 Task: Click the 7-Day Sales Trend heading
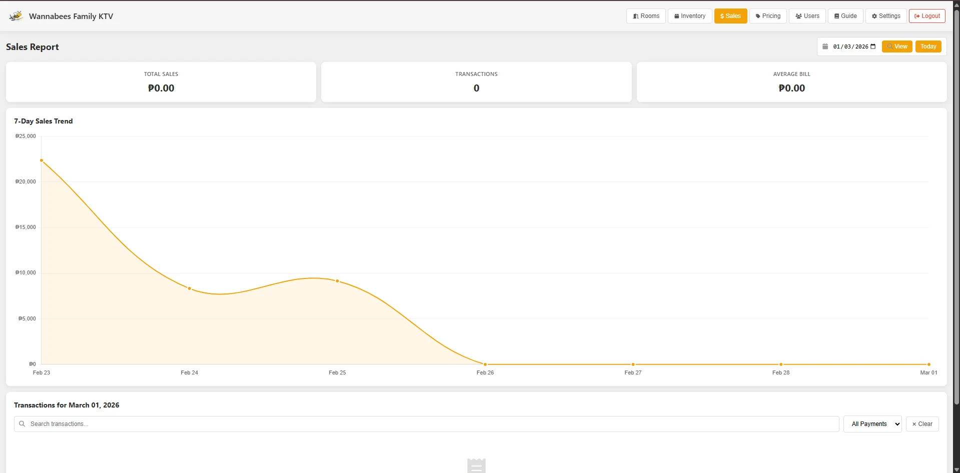coord(44,121)
